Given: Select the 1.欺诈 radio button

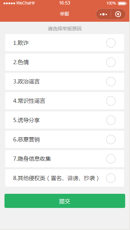Looking at the screenshot, I should coord(111,43).
